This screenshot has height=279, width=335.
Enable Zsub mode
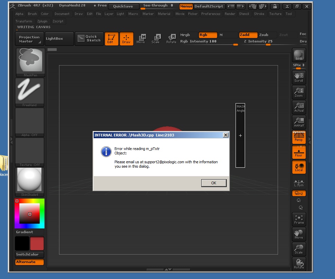267,35
